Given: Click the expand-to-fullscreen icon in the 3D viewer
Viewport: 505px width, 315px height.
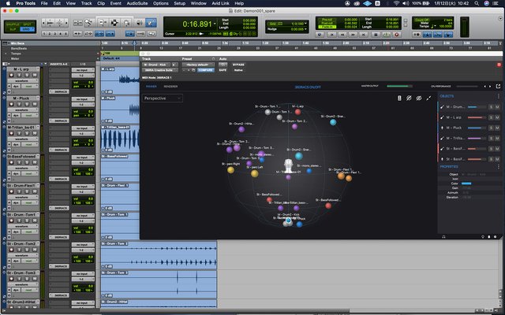Looking at the screenshot, I should tap(430, 98).
